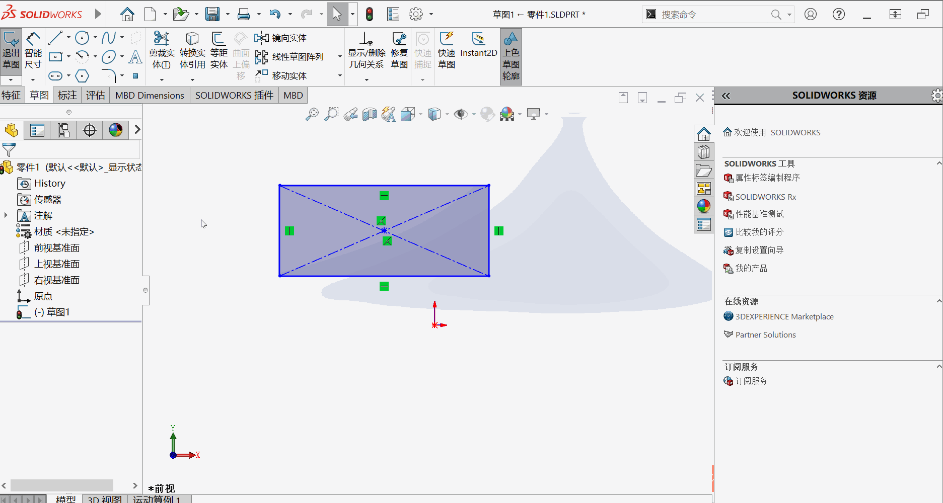The width and height of the screenshot is (943, 503).
Task: Open the MBD Dimensions tab
Action: click(x=149, y=95)
